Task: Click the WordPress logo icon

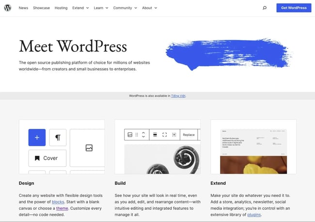Action: pyautogui.click(x=8, y=8)
